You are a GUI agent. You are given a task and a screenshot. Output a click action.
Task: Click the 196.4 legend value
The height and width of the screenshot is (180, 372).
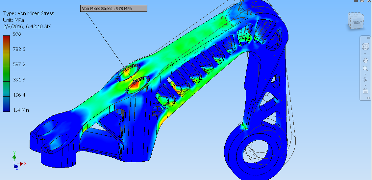(x=19, y=95)
